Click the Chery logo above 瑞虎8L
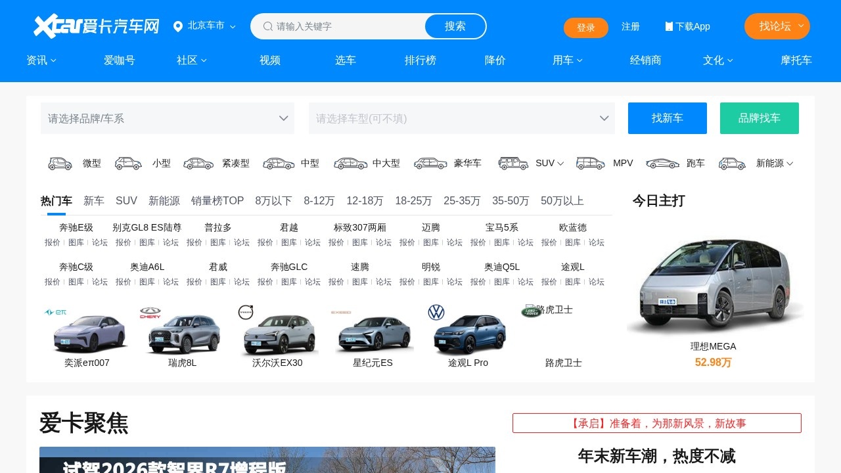841x473 pixels. [149, 313]
